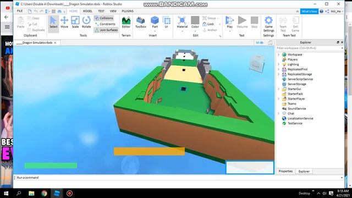
Task: Undock the Explorer panel
Action: pos(338,42)
